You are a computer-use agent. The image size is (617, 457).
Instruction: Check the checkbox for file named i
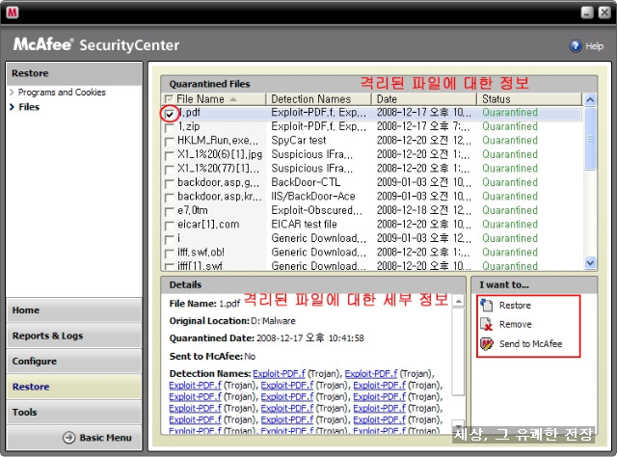tap(170, 240)
